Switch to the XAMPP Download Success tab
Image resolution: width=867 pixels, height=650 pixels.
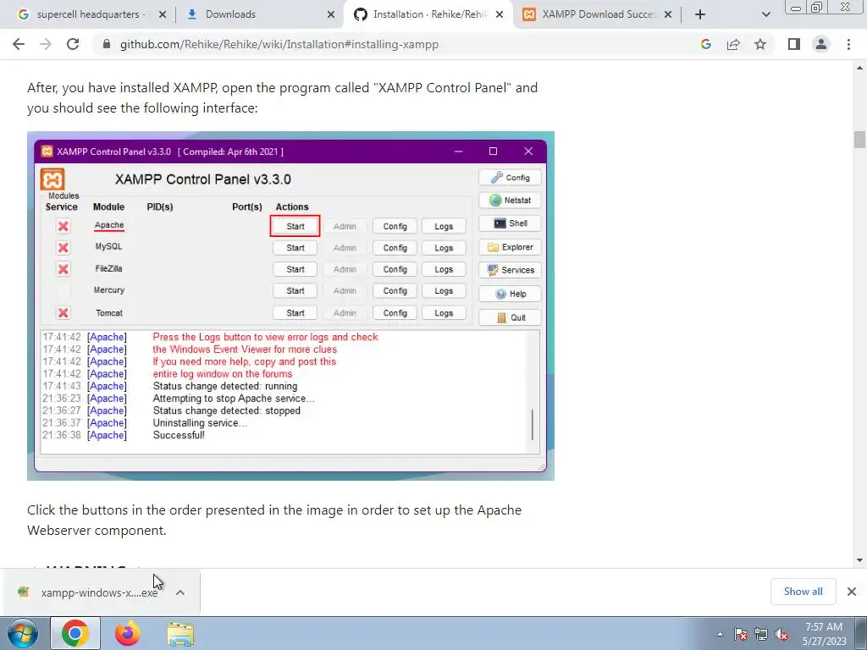coord(597,14)
